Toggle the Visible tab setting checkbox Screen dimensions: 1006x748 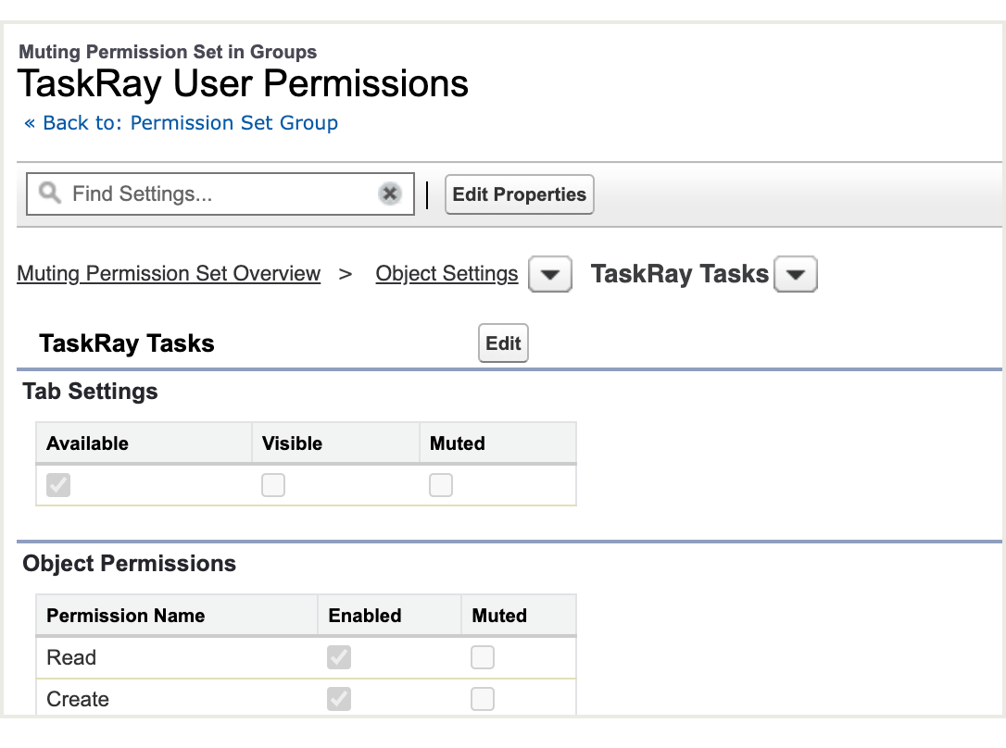tap(273, 484)
